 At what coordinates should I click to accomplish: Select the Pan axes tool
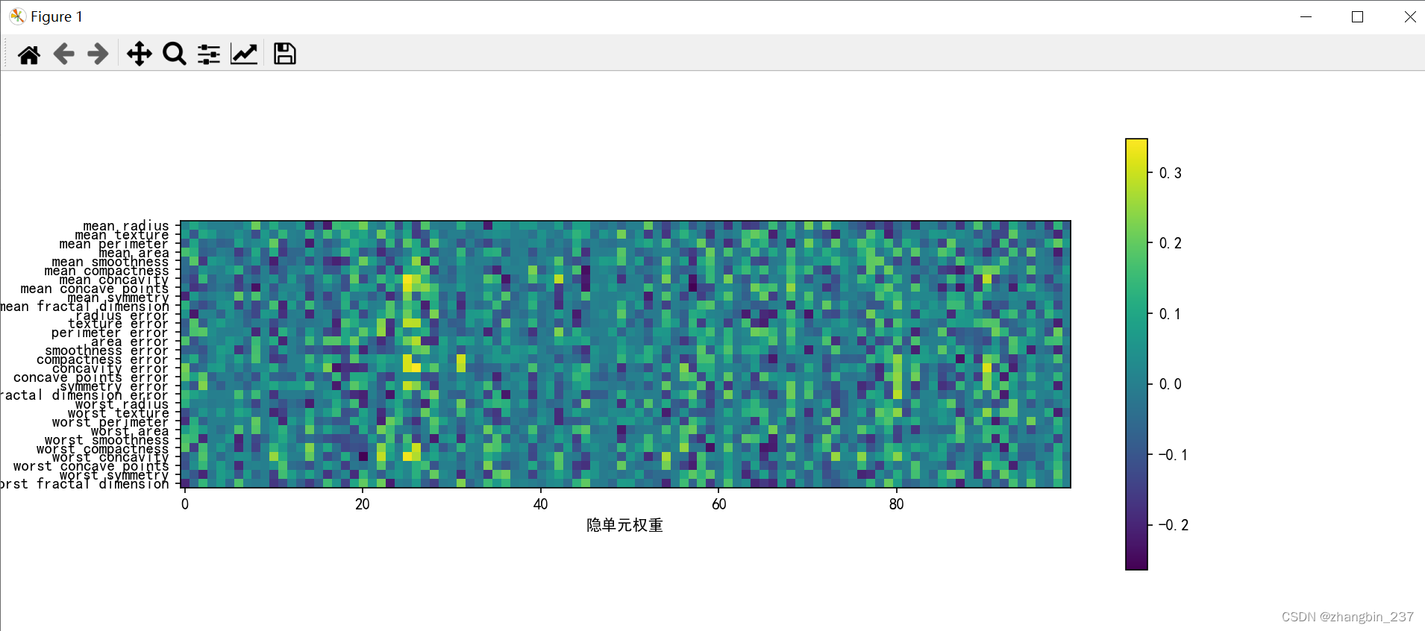point(140,54)
